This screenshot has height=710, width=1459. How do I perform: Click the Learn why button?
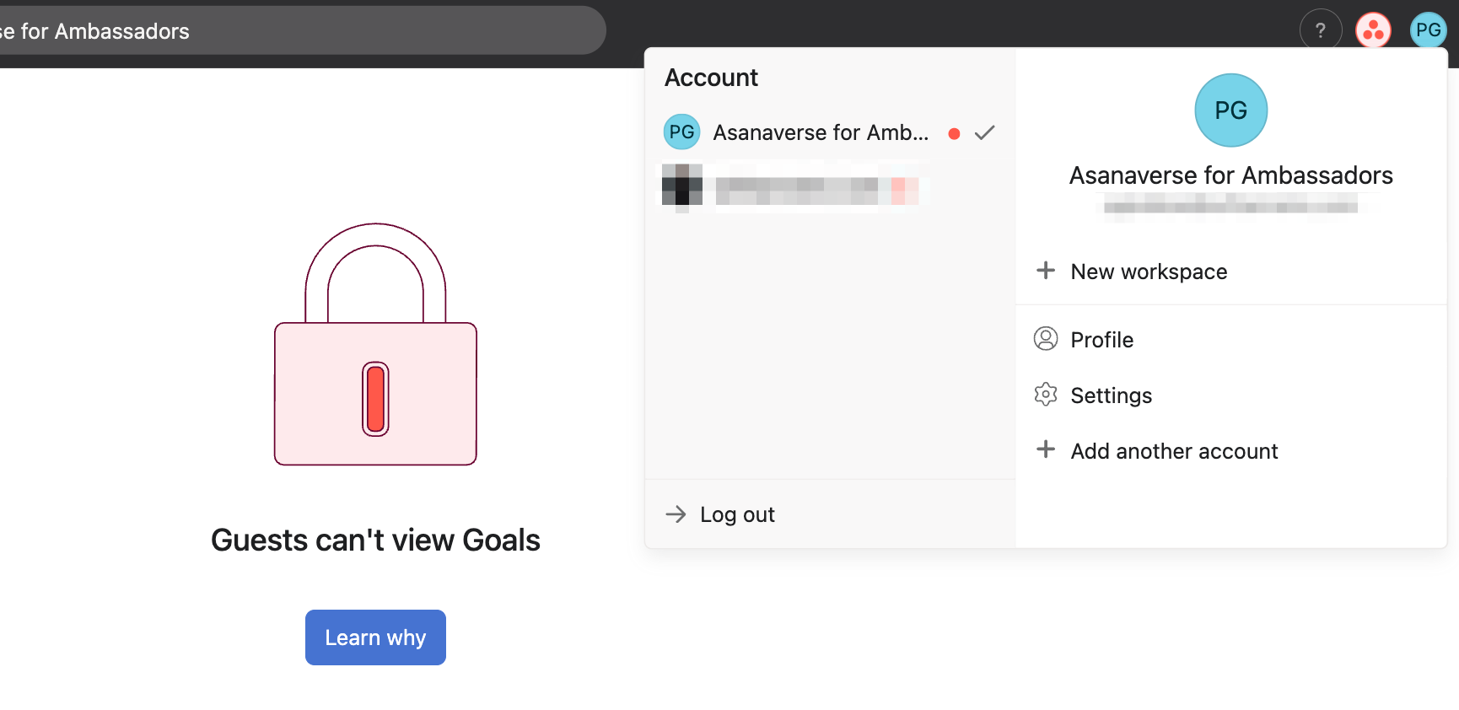(x=375, y=637)
